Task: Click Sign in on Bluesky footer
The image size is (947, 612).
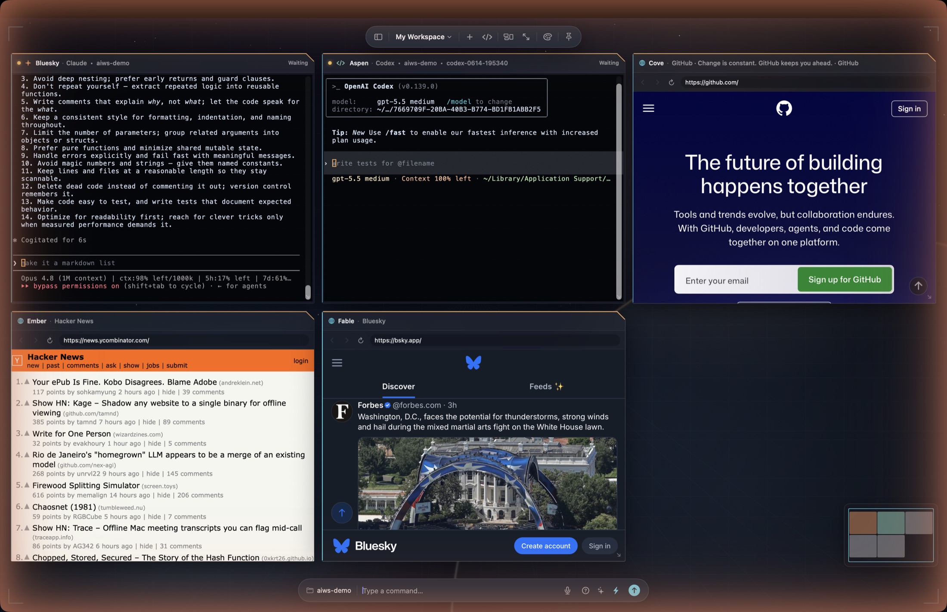Action: tap(599, 546)
